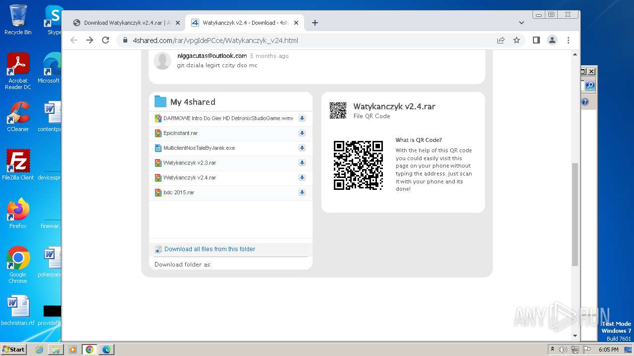Click the help icon in background window
The width and height of the screenshot is (634, 356).
(585, 102)
